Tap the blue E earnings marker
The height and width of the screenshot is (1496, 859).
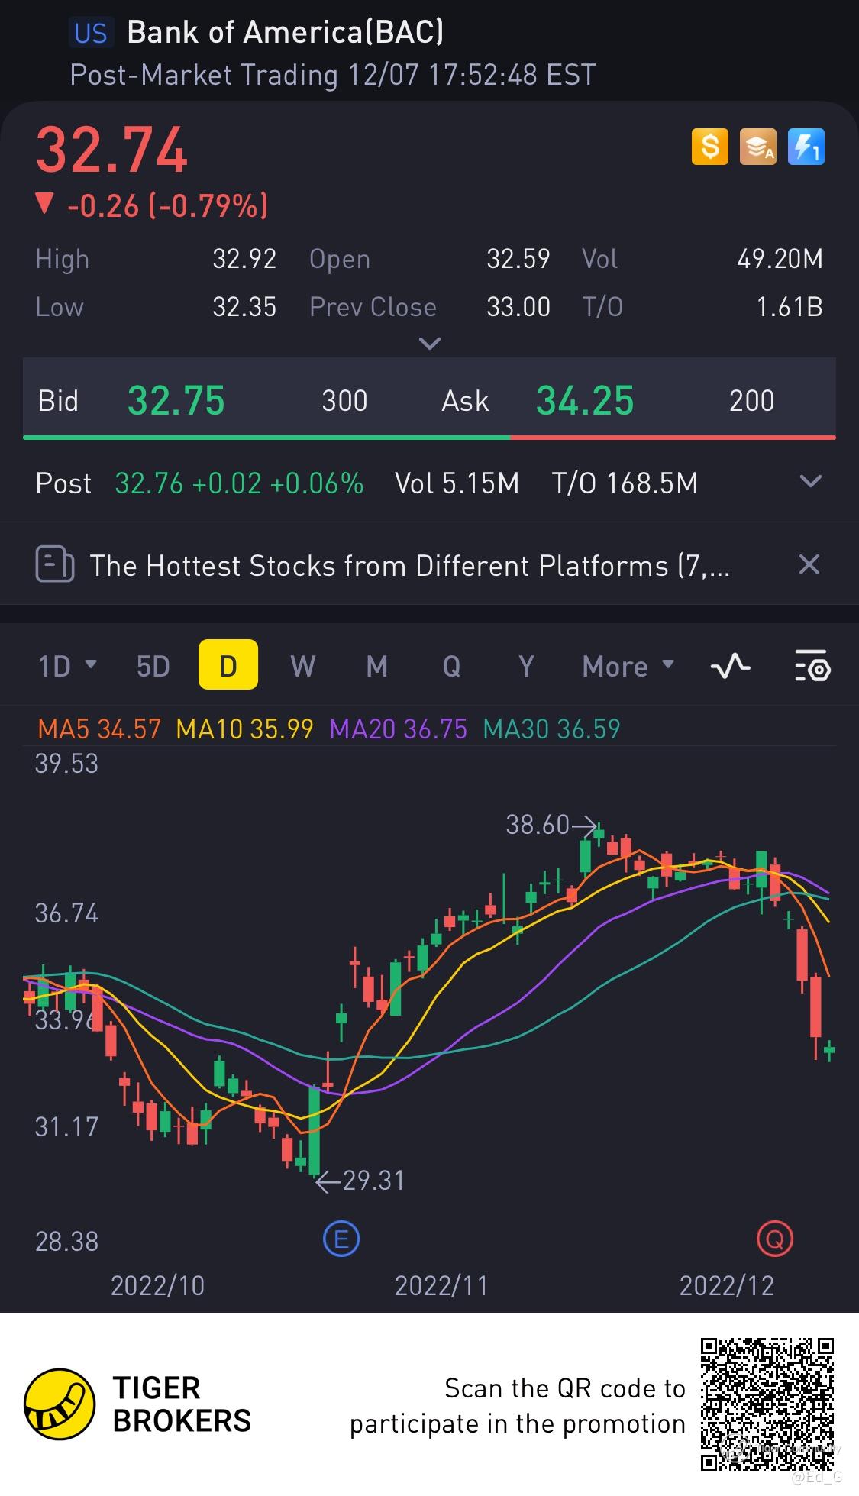(341, 1239)
